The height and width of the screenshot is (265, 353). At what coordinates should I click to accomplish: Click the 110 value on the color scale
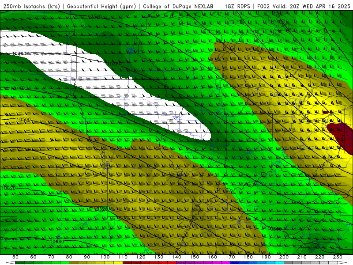point(123,257)
